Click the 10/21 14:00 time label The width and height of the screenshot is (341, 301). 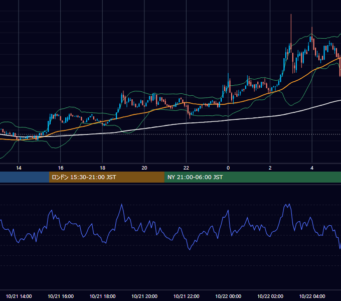coord(19,296)
